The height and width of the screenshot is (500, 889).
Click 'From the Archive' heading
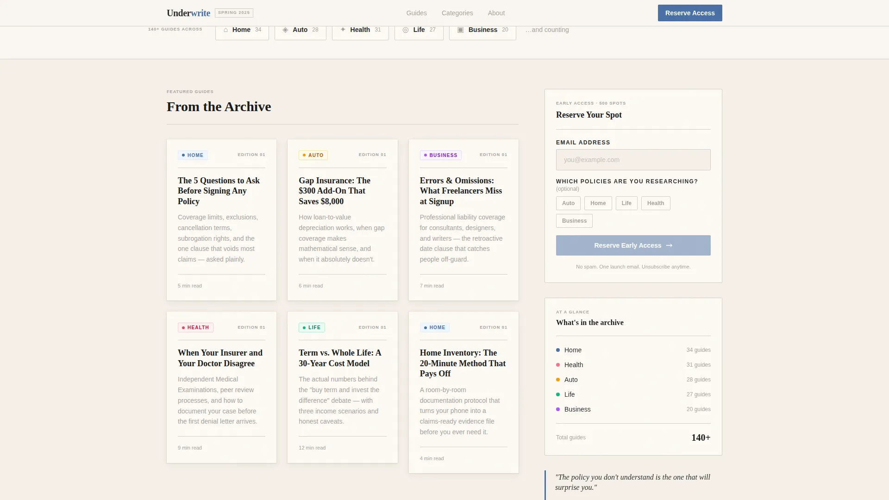219,106
